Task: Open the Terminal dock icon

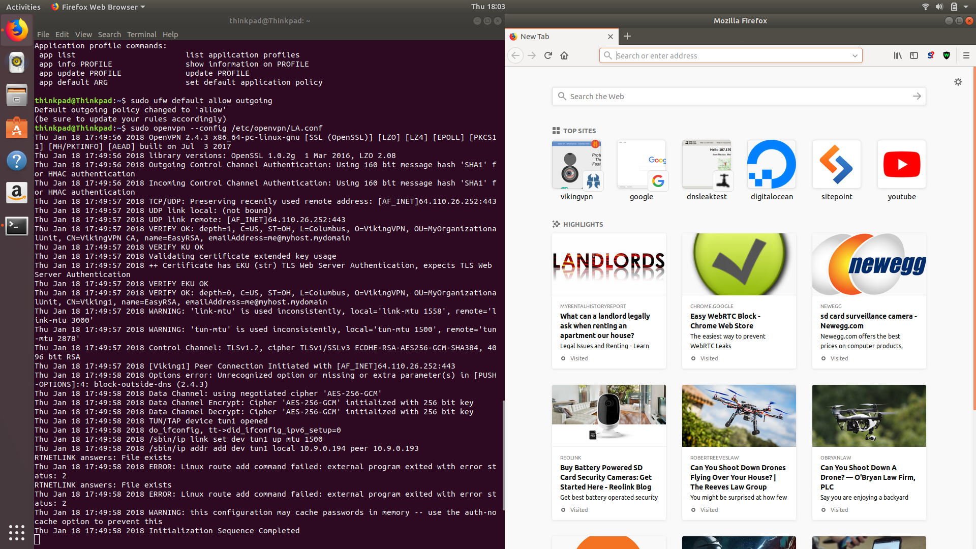Action: point(17,226)
